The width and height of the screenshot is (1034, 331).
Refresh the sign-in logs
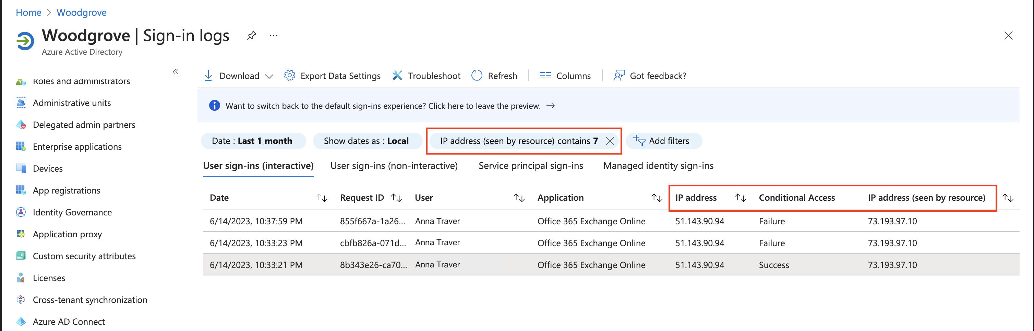tap(494, 76)
